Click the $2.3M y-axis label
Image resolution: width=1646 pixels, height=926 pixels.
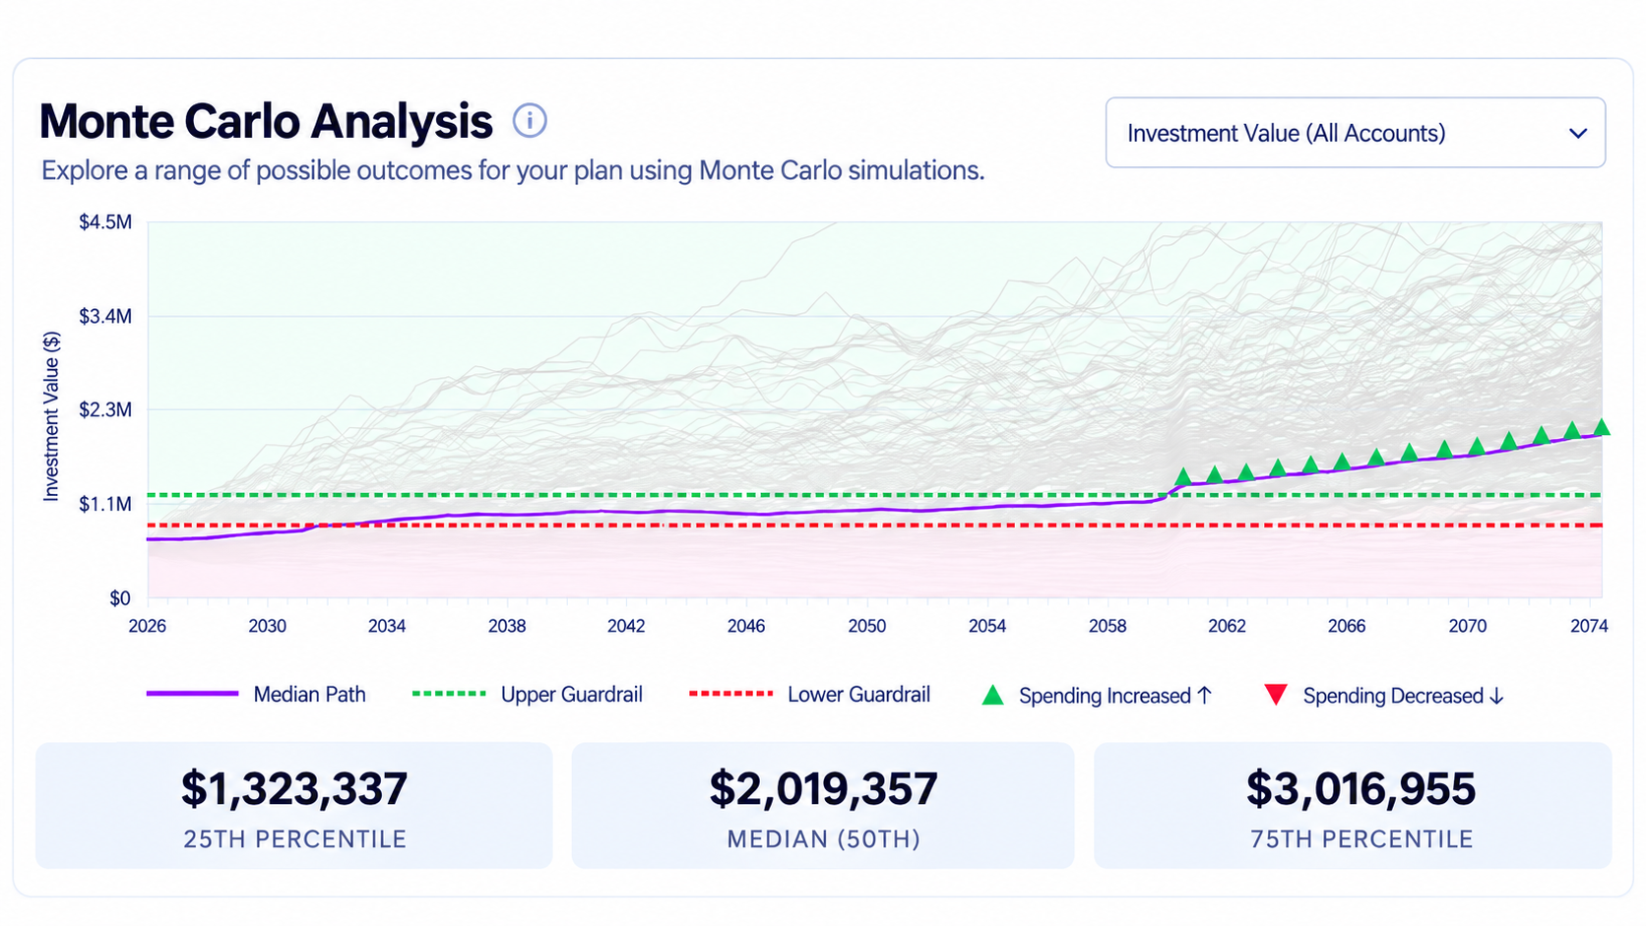coord(105,409)
